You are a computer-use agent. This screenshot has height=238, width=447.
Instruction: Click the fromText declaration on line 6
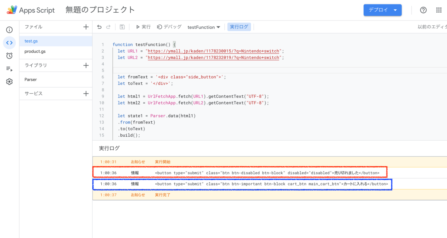coord(172,77)
